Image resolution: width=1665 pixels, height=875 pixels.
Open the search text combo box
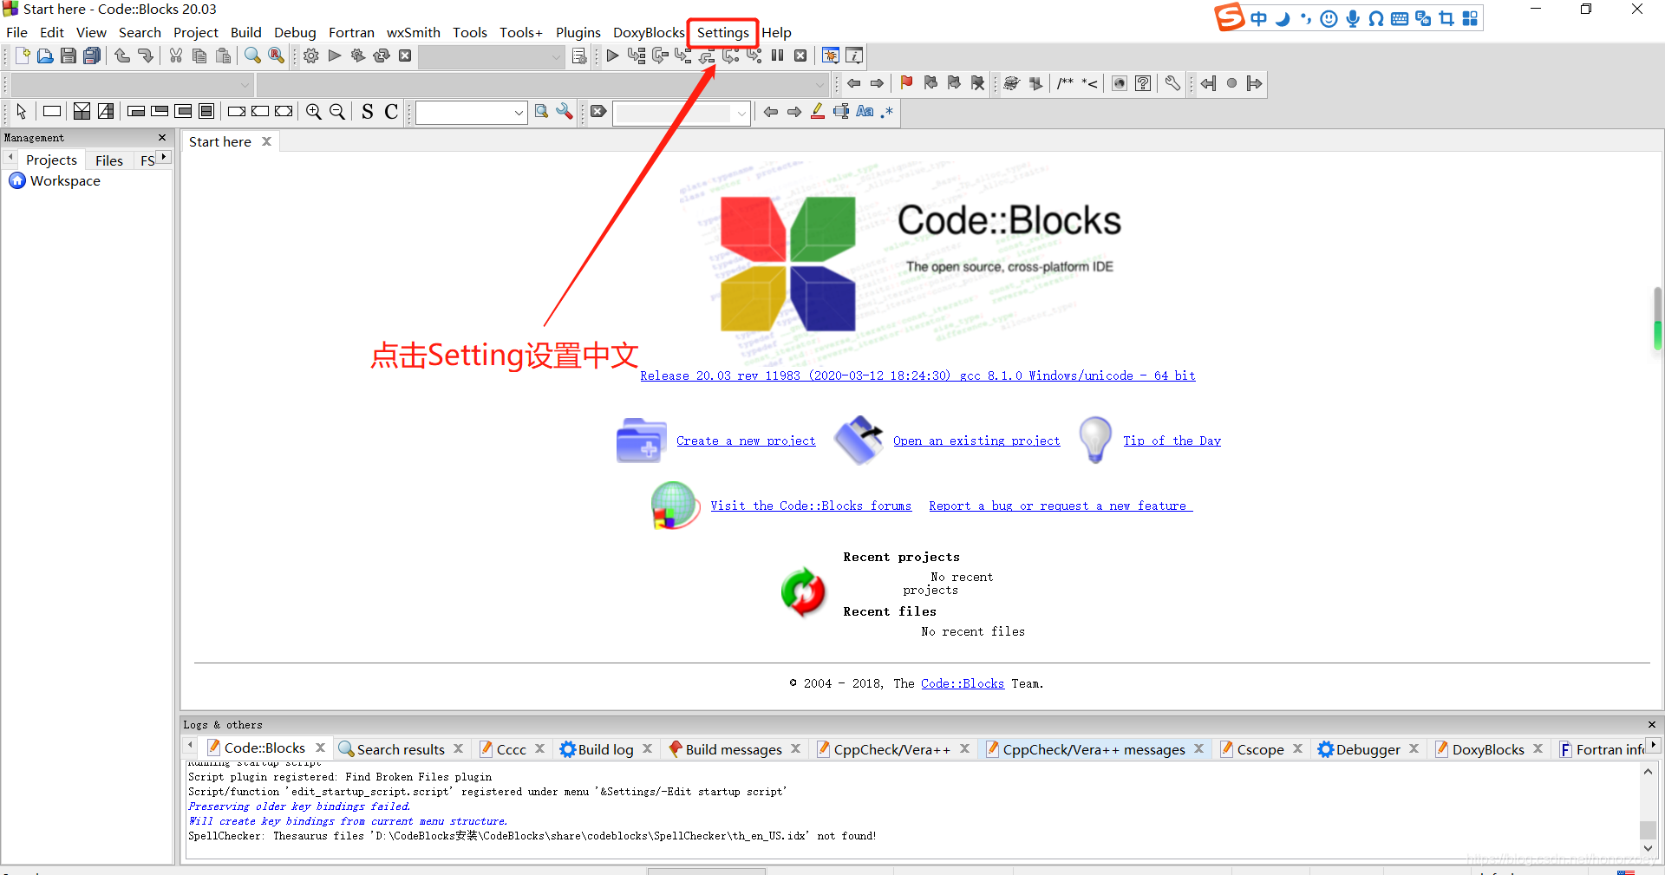coord(471,113)
